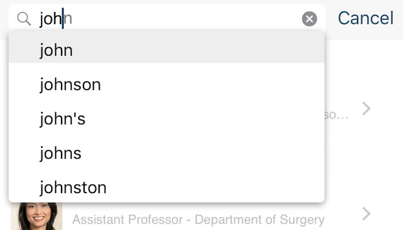Viewport: 403px width, 230px height.
Task: Open the result row via chevron beside "so…"
Action: (x=366, y=109)
